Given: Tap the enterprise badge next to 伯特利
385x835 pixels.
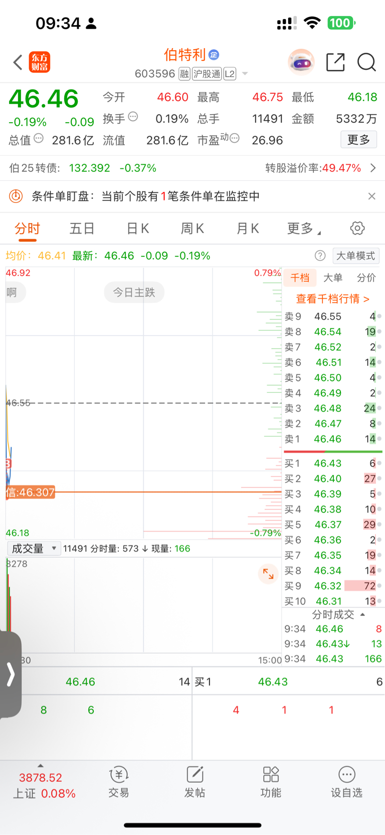Looking at the screenshot, I should pos(214,55).
